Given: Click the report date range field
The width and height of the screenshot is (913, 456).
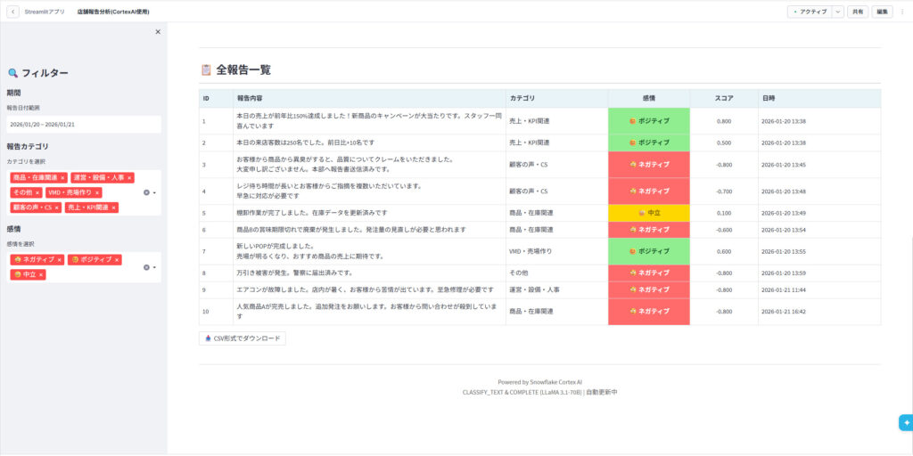Looking at the screenshot, I should coord(84,125).
